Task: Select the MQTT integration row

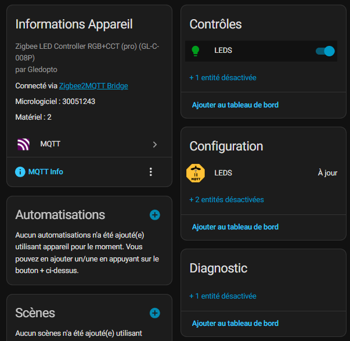Action: [x=87, y=144]
